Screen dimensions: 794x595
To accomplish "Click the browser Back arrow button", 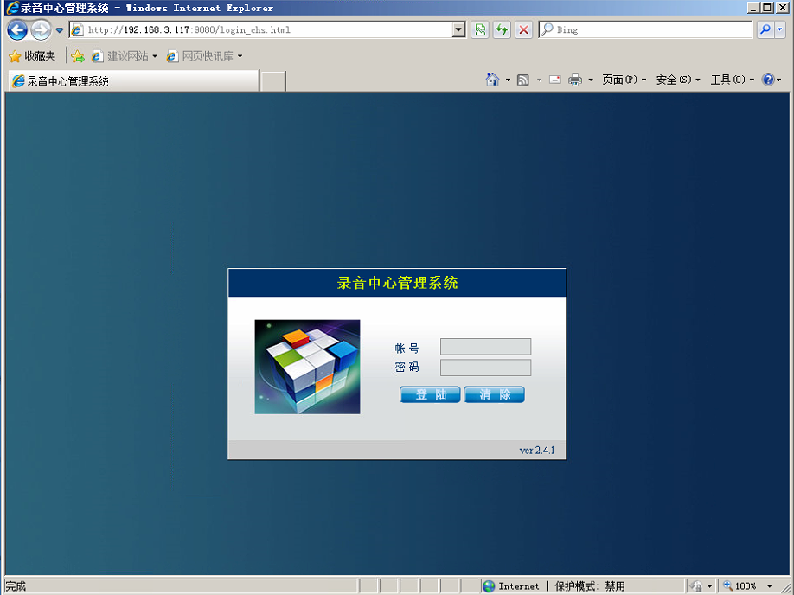I will point(17,30).
